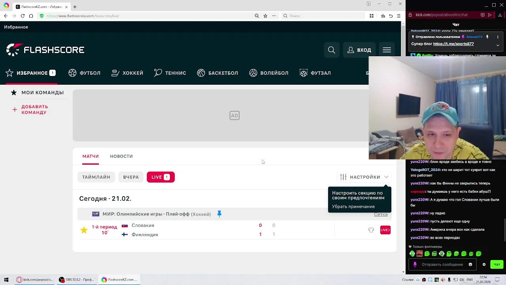
Task: Open the LIVE stream badge in match row
Action: pos(385,230)
